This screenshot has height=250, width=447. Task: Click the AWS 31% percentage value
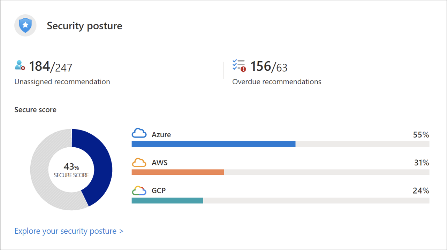[422, 163]
